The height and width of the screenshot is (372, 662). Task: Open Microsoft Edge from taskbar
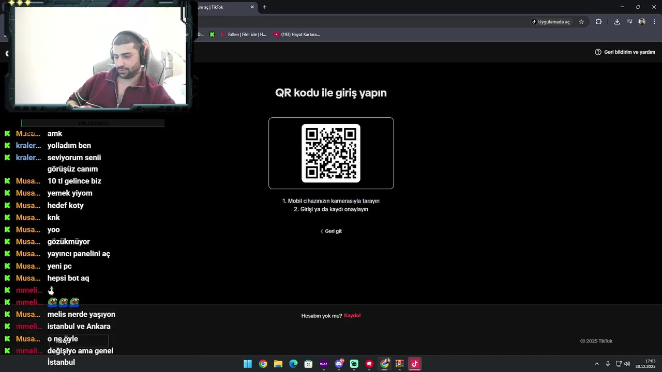(x=293, y=364)
